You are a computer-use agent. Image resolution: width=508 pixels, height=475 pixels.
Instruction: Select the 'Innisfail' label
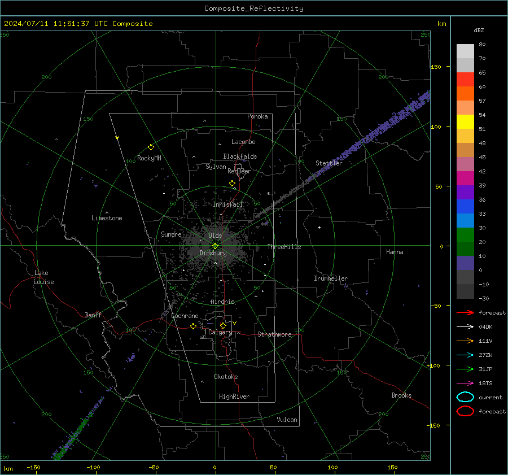click(x=228, y=204)
